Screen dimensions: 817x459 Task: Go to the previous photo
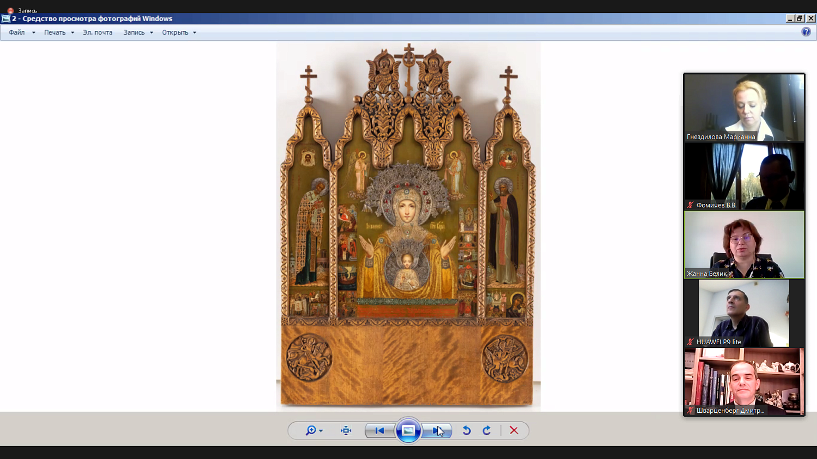tap(380, 430)
